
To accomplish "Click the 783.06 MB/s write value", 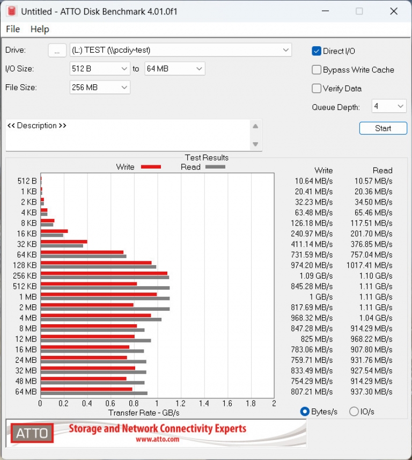I will [312, 349].
